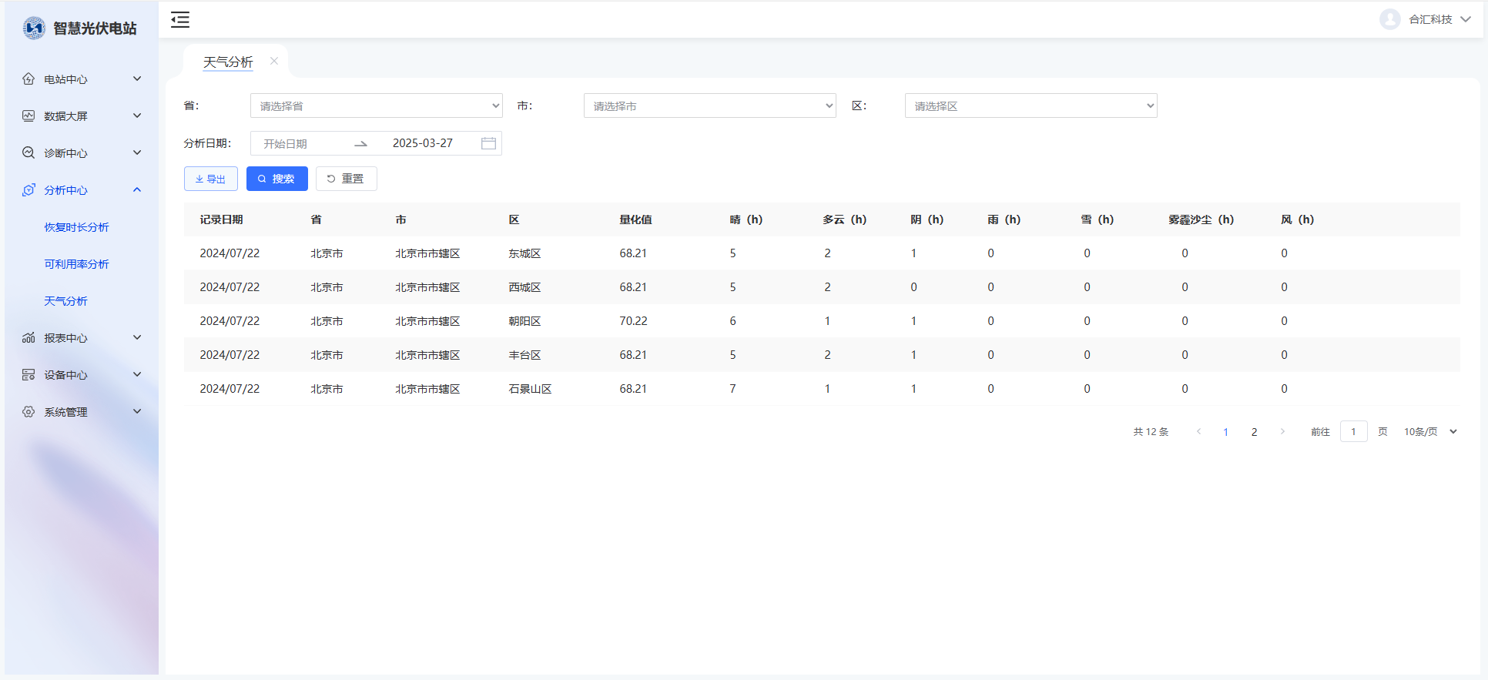Open 可利用率分析 submenu item
The image size is (1488, 680).
76,264
